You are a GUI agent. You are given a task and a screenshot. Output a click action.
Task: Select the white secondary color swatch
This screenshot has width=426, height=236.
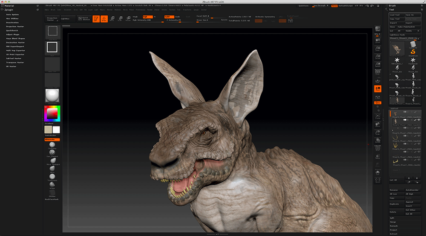click(56, 130)
